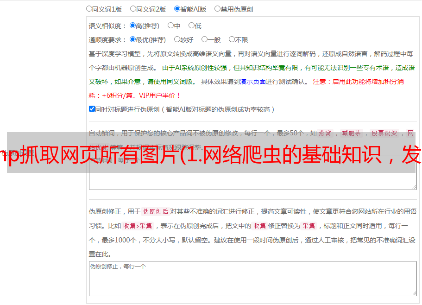Open the 演示页面 link
This screenshot has height=305, width=422.
(253, 82)
